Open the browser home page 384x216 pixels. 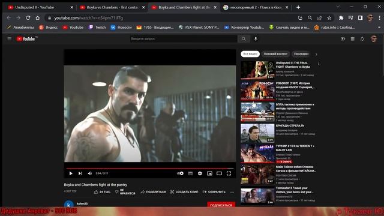click(x=37, y=18)
